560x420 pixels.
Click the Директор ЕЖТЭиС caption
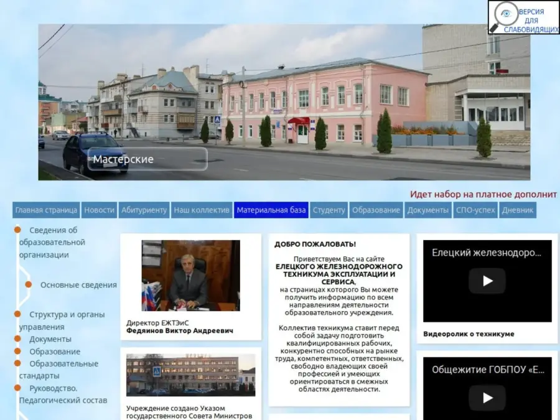point(157,323)
